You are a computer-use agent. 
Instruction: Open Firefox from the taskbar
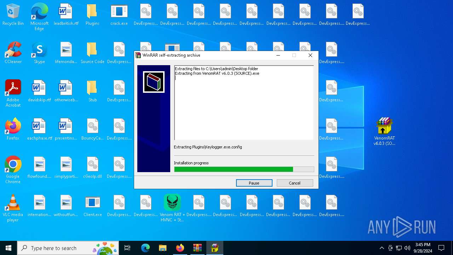(x=180, y=248)
